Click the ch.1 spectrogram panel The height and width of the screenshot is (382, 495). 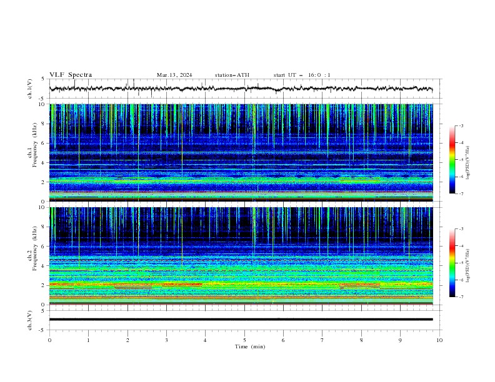point(241,152)
